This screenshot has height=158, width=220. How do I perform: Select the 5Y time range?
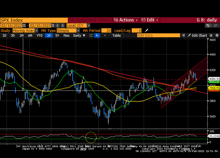click(x=57, y=35)
